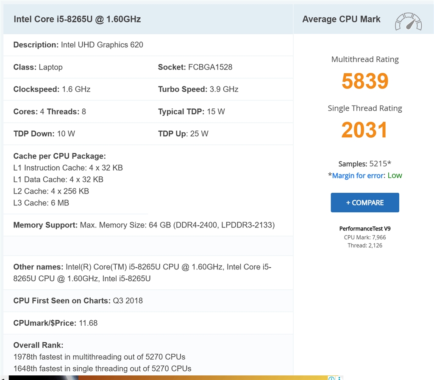
Task: Click the Overall Rank heading
Action: pos(38,345)
